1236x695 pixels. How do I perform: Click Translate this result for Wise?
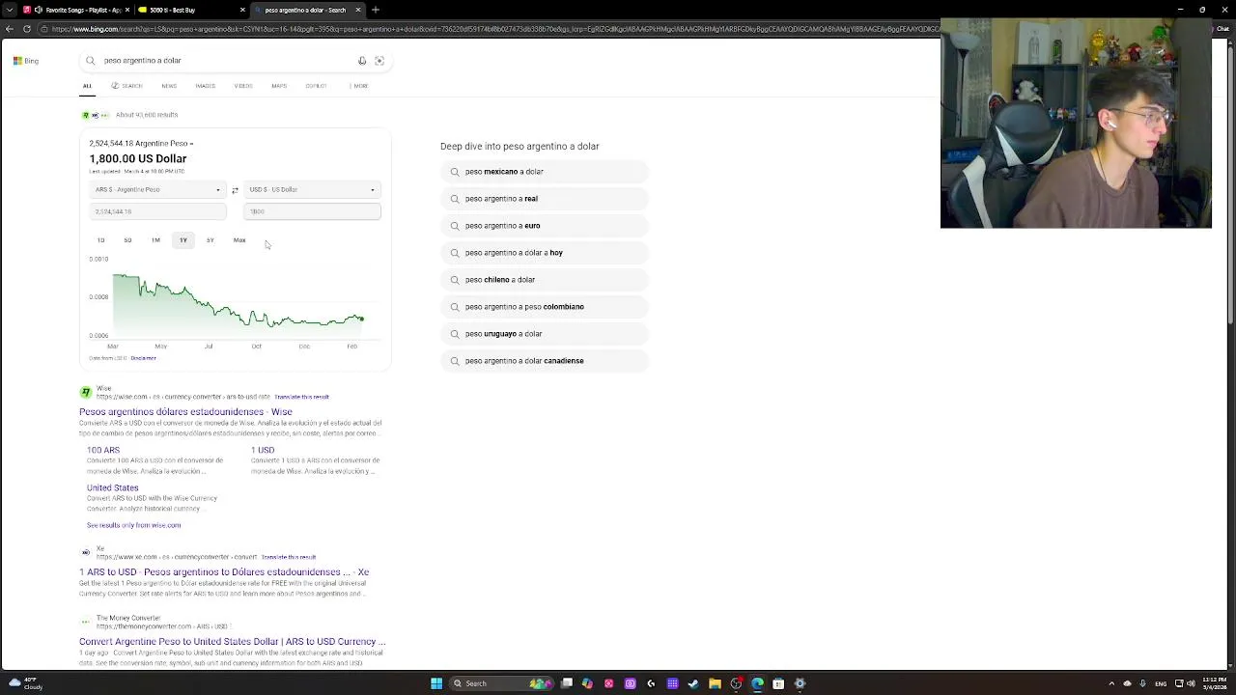coord(301,397)
